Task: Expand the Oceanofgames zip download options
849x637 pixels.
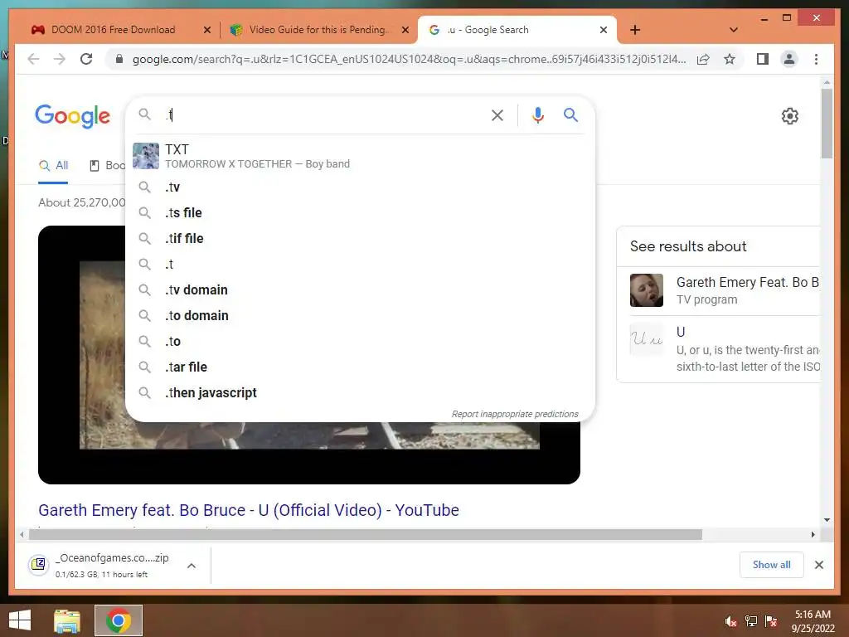Action: coord(192,566)
